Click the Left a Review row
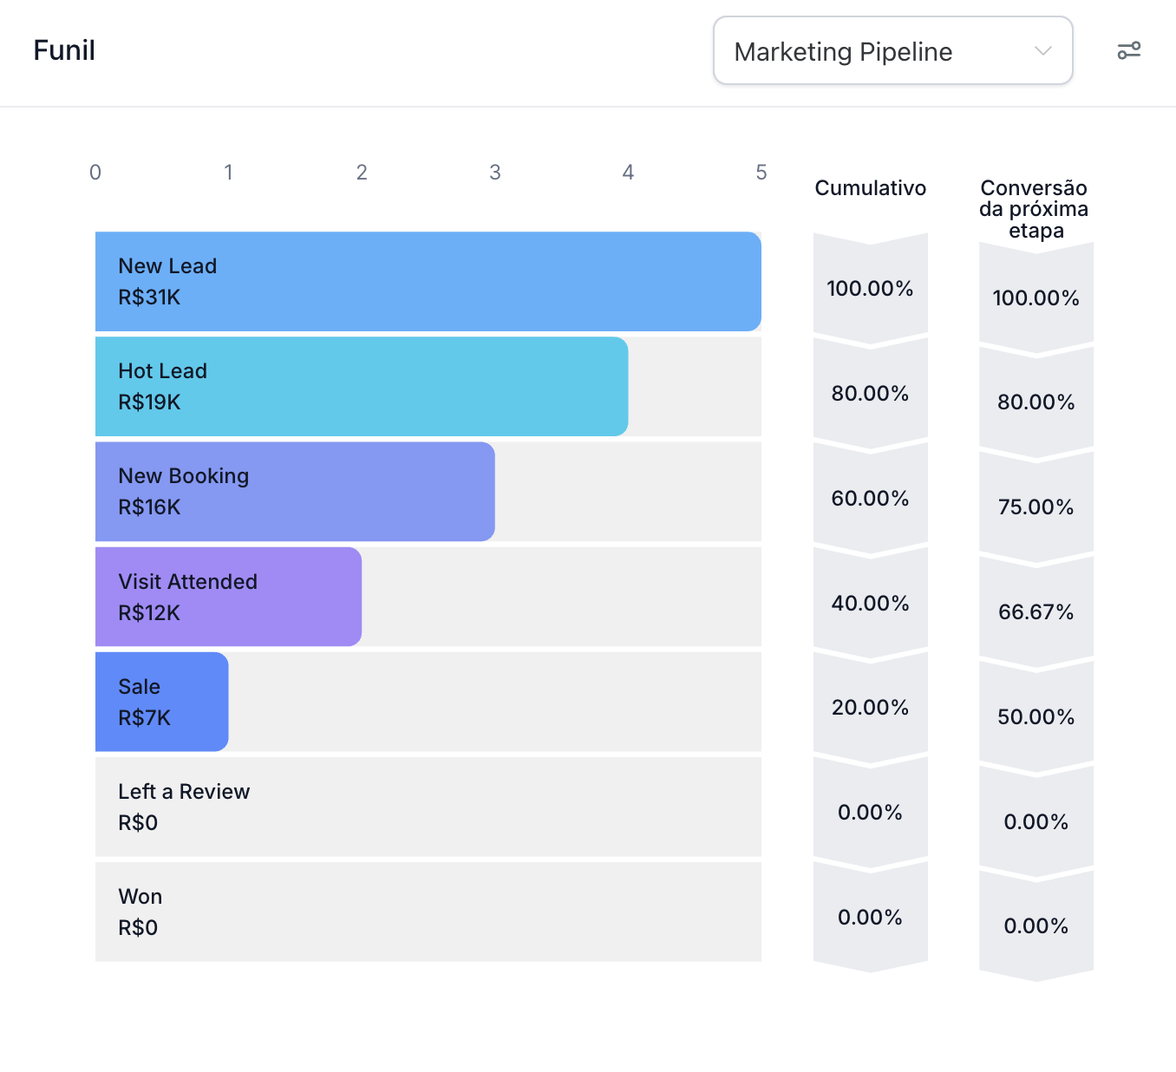1176x1072 pixels. tap(428, 807)
